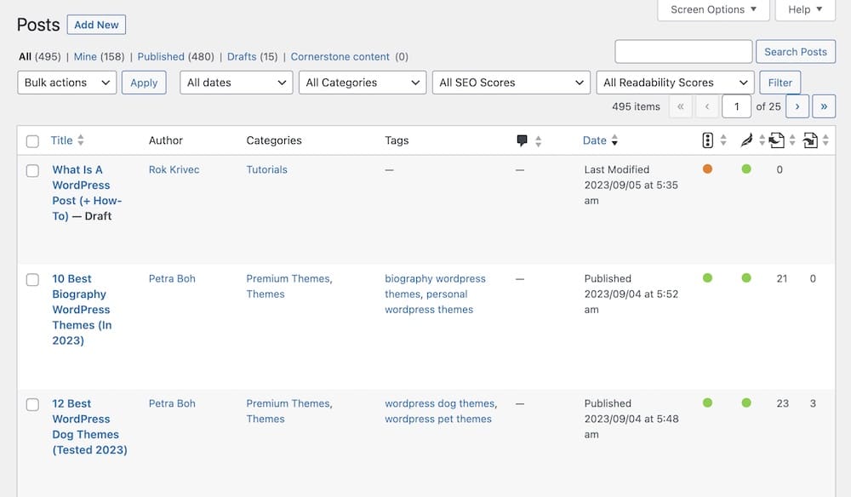
Task: Click the 'Last Modified' date text
Action: click(616, 169)
